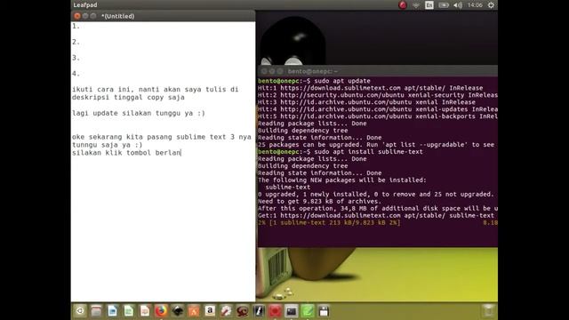This screenshot has width=569, height=320.
Task: Open the Trash in the dock
Action: (x=488, y=311)
